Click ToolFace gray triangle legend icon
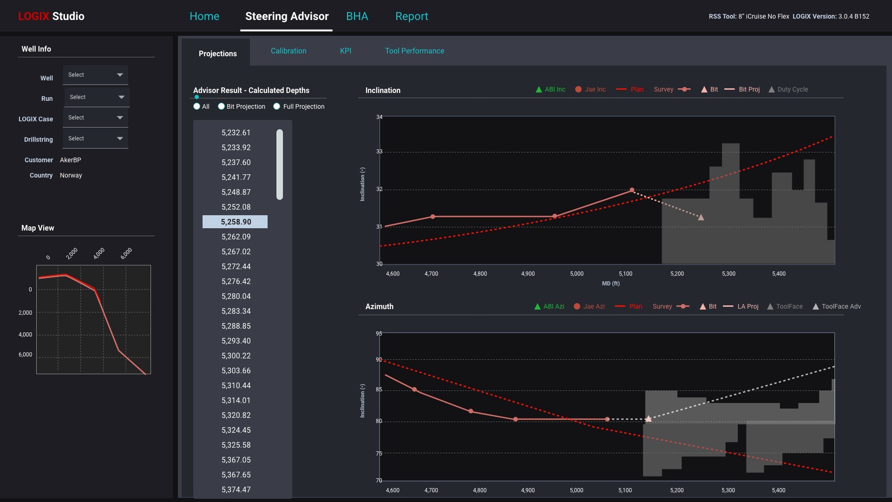This screenshot has height=502, width=892. point(770,307)
